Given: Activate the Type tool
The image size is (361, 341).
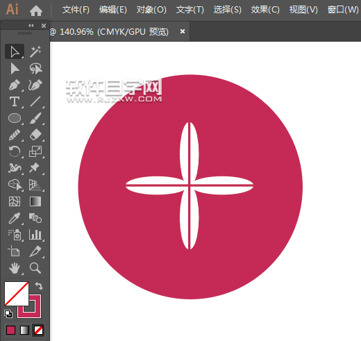Looking at the screenshot, I should tap(15, 101).
